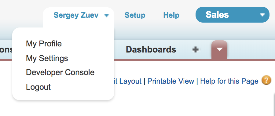The width and height of the screenshot is (275, 116).
Task: Expand the Sales app menu arrow
Action: coord(262,15)
